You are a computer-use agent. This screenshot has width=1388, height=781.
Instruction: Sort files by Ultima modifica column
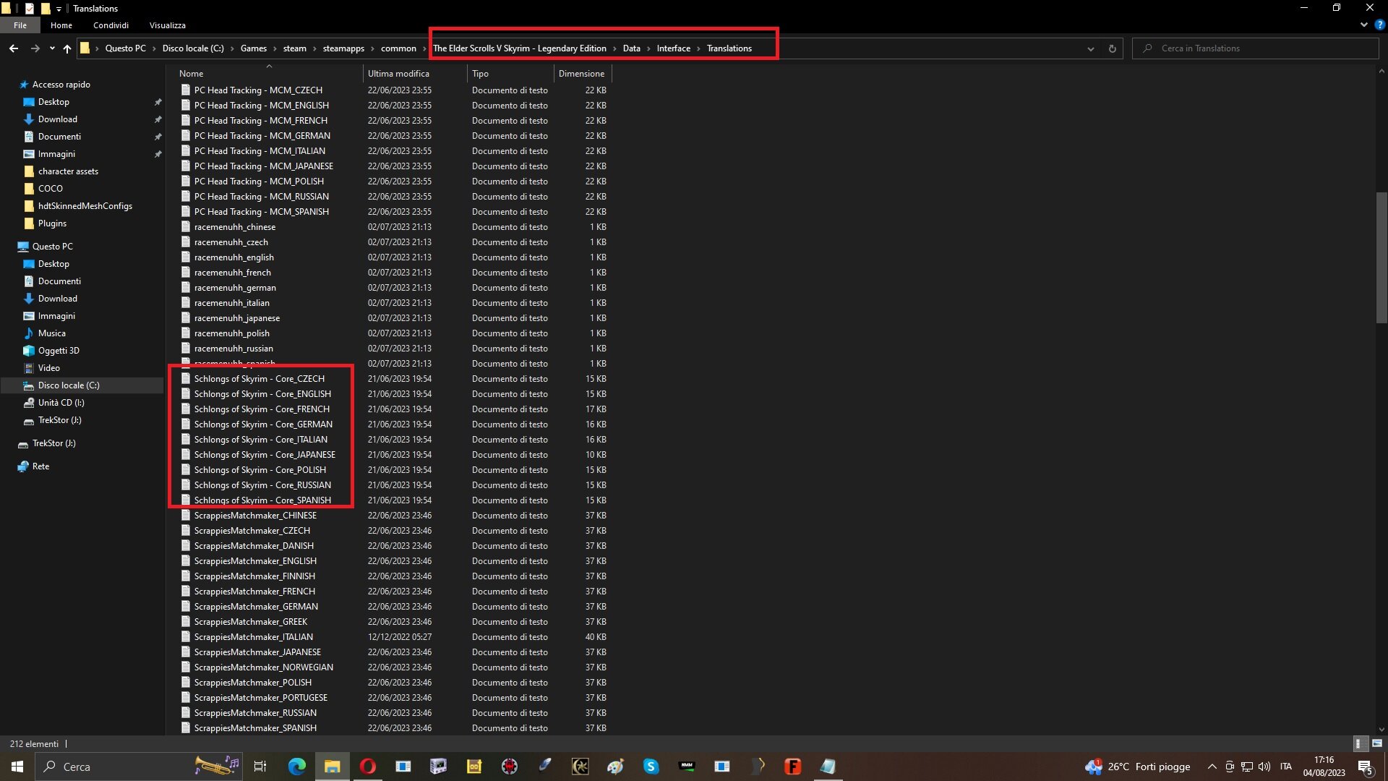click(398, 74)
